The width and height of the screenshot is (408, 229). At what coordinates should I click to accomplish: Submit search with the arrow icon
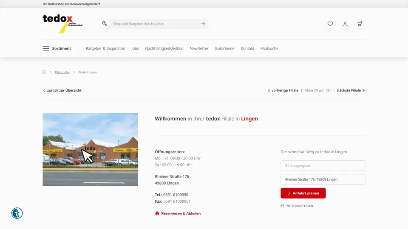203,24
